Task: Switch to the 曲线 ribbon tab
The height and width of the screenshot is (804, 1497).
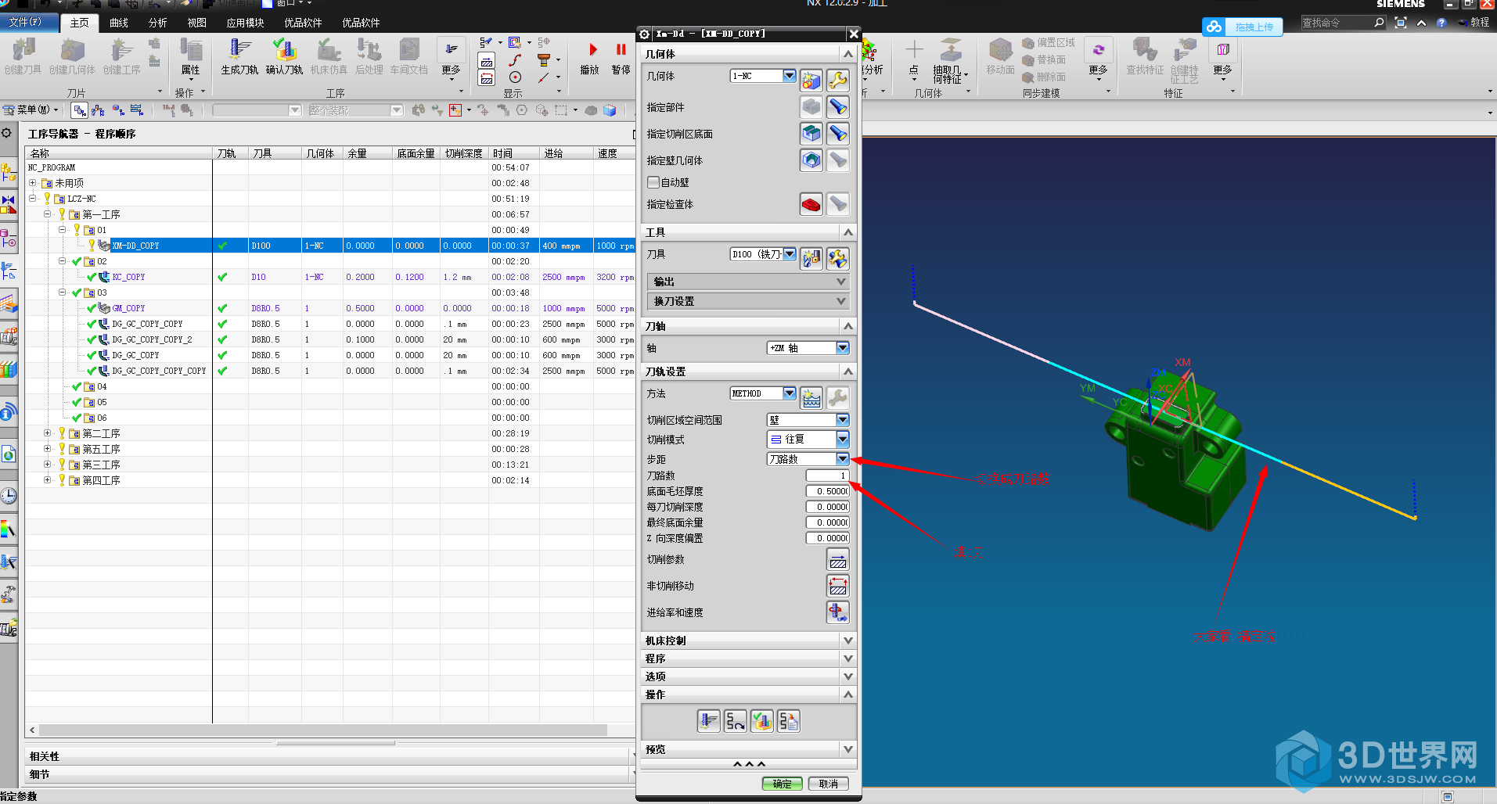Action: (119, 23)
